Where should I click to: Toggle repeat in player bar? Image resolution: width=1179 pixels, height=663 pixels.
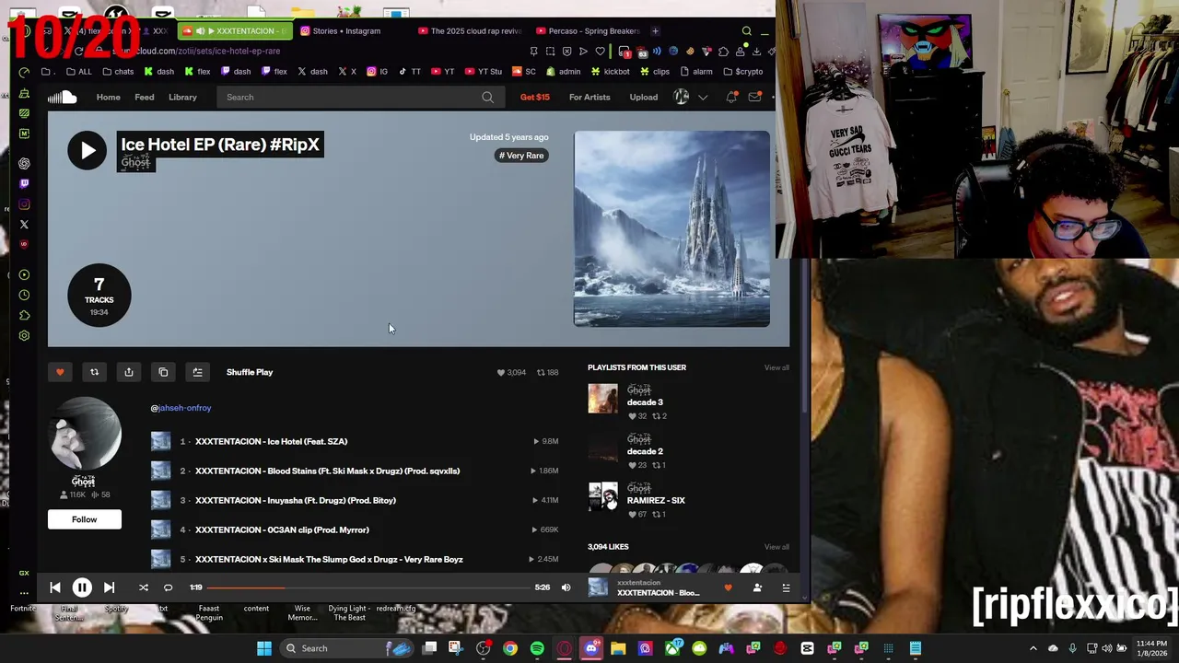tap(168, 587)
